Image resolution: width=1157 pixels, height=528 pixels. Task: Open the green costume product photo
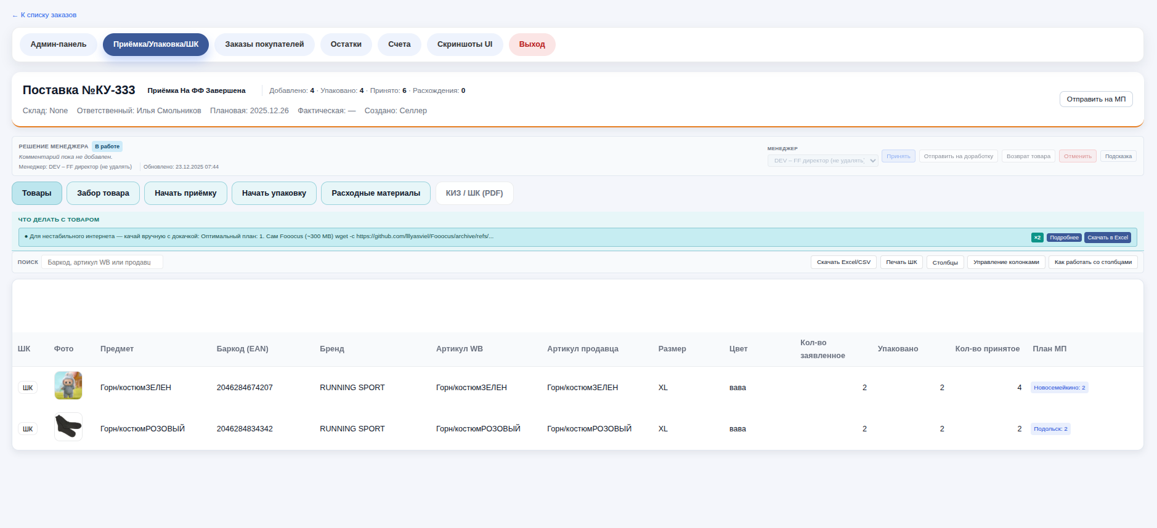[x=68, y=386]
